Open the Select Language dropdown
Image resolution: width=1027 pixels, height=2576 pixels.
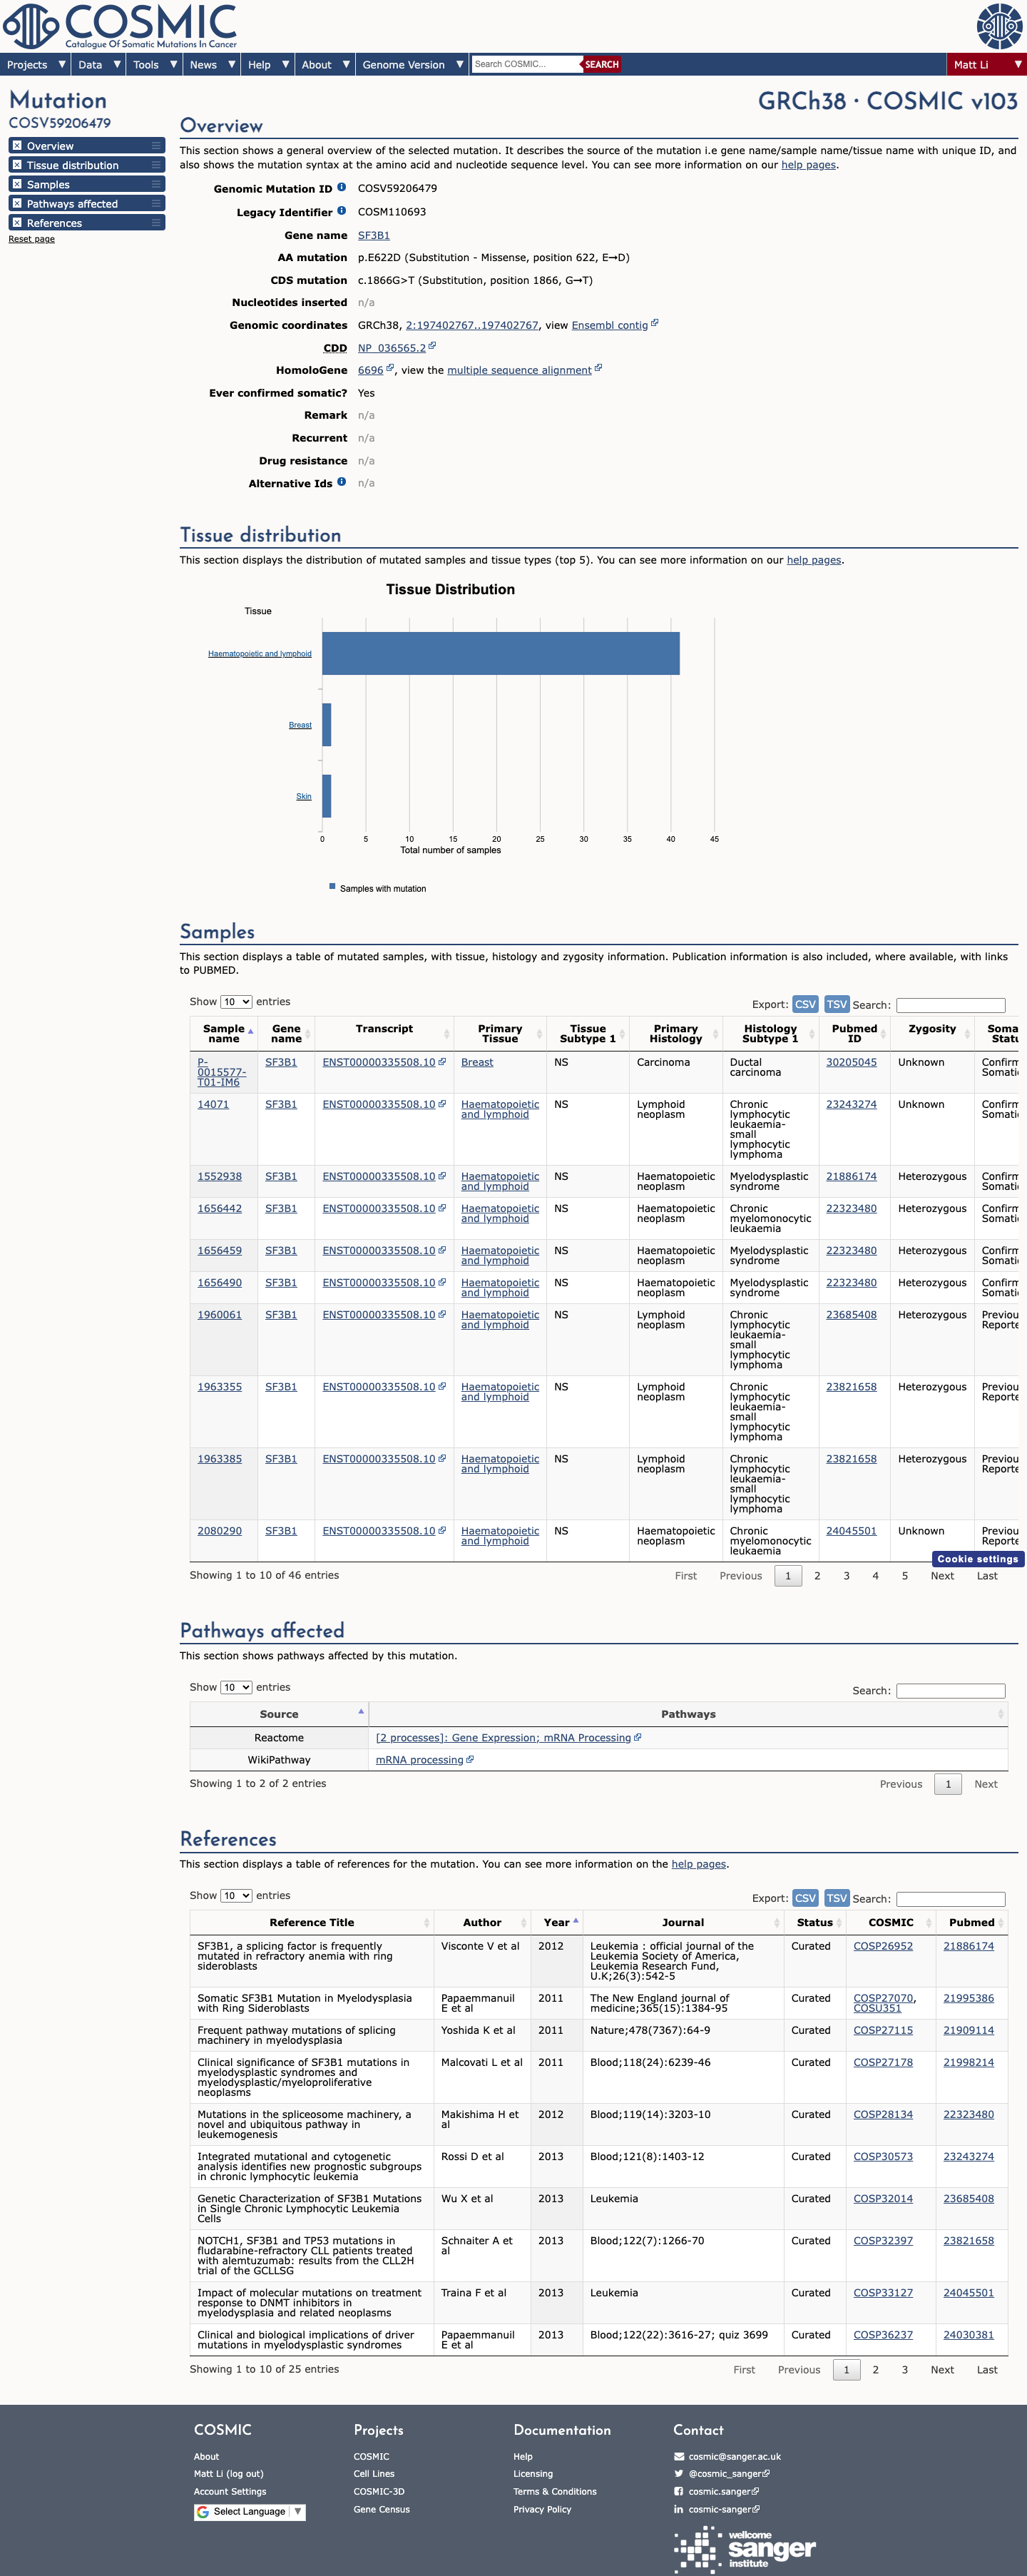[249, 2511]
